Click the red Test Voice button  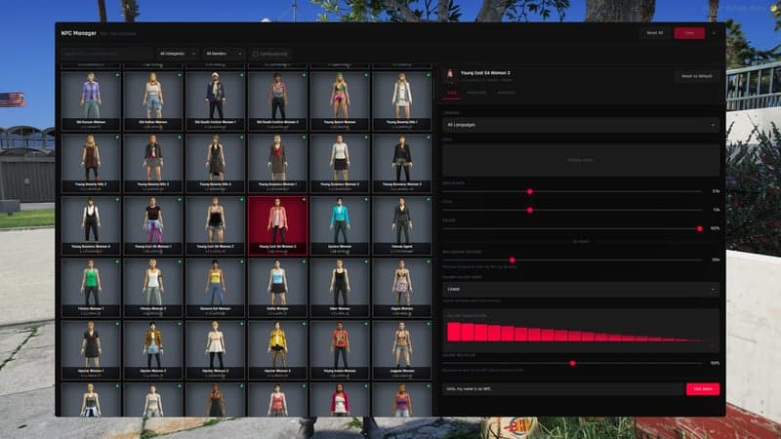pos(702,388)
